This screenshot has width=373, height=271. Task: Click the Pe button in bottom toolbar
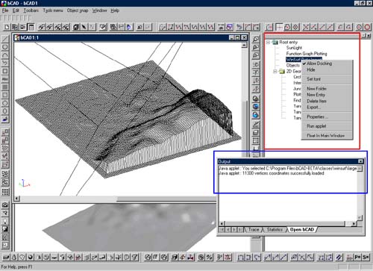click(x=357, y=257)
